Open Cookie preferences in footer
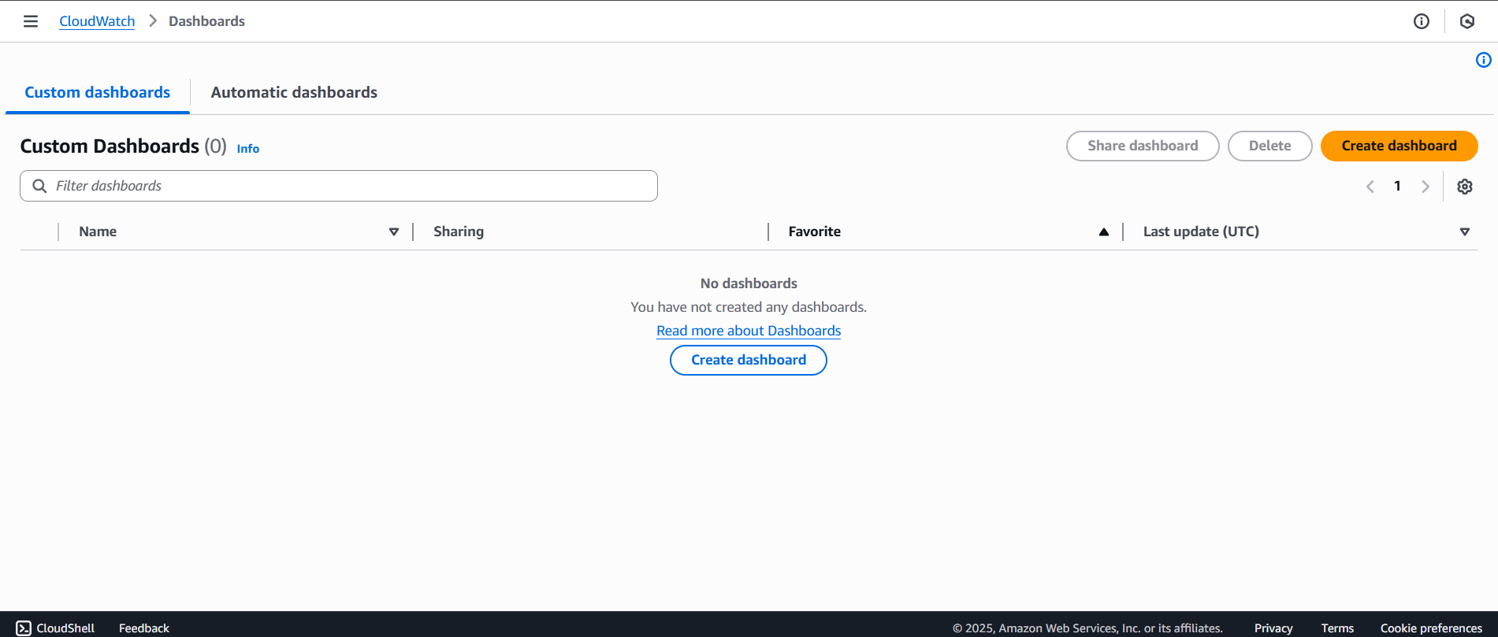Image resolution: width=1498 pixels, height=637 pixels. pos(1431,628)
